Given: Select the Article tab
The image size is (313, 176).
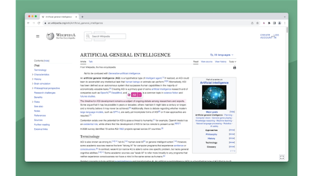Looking at the screenshot, I should pos(83,62).
